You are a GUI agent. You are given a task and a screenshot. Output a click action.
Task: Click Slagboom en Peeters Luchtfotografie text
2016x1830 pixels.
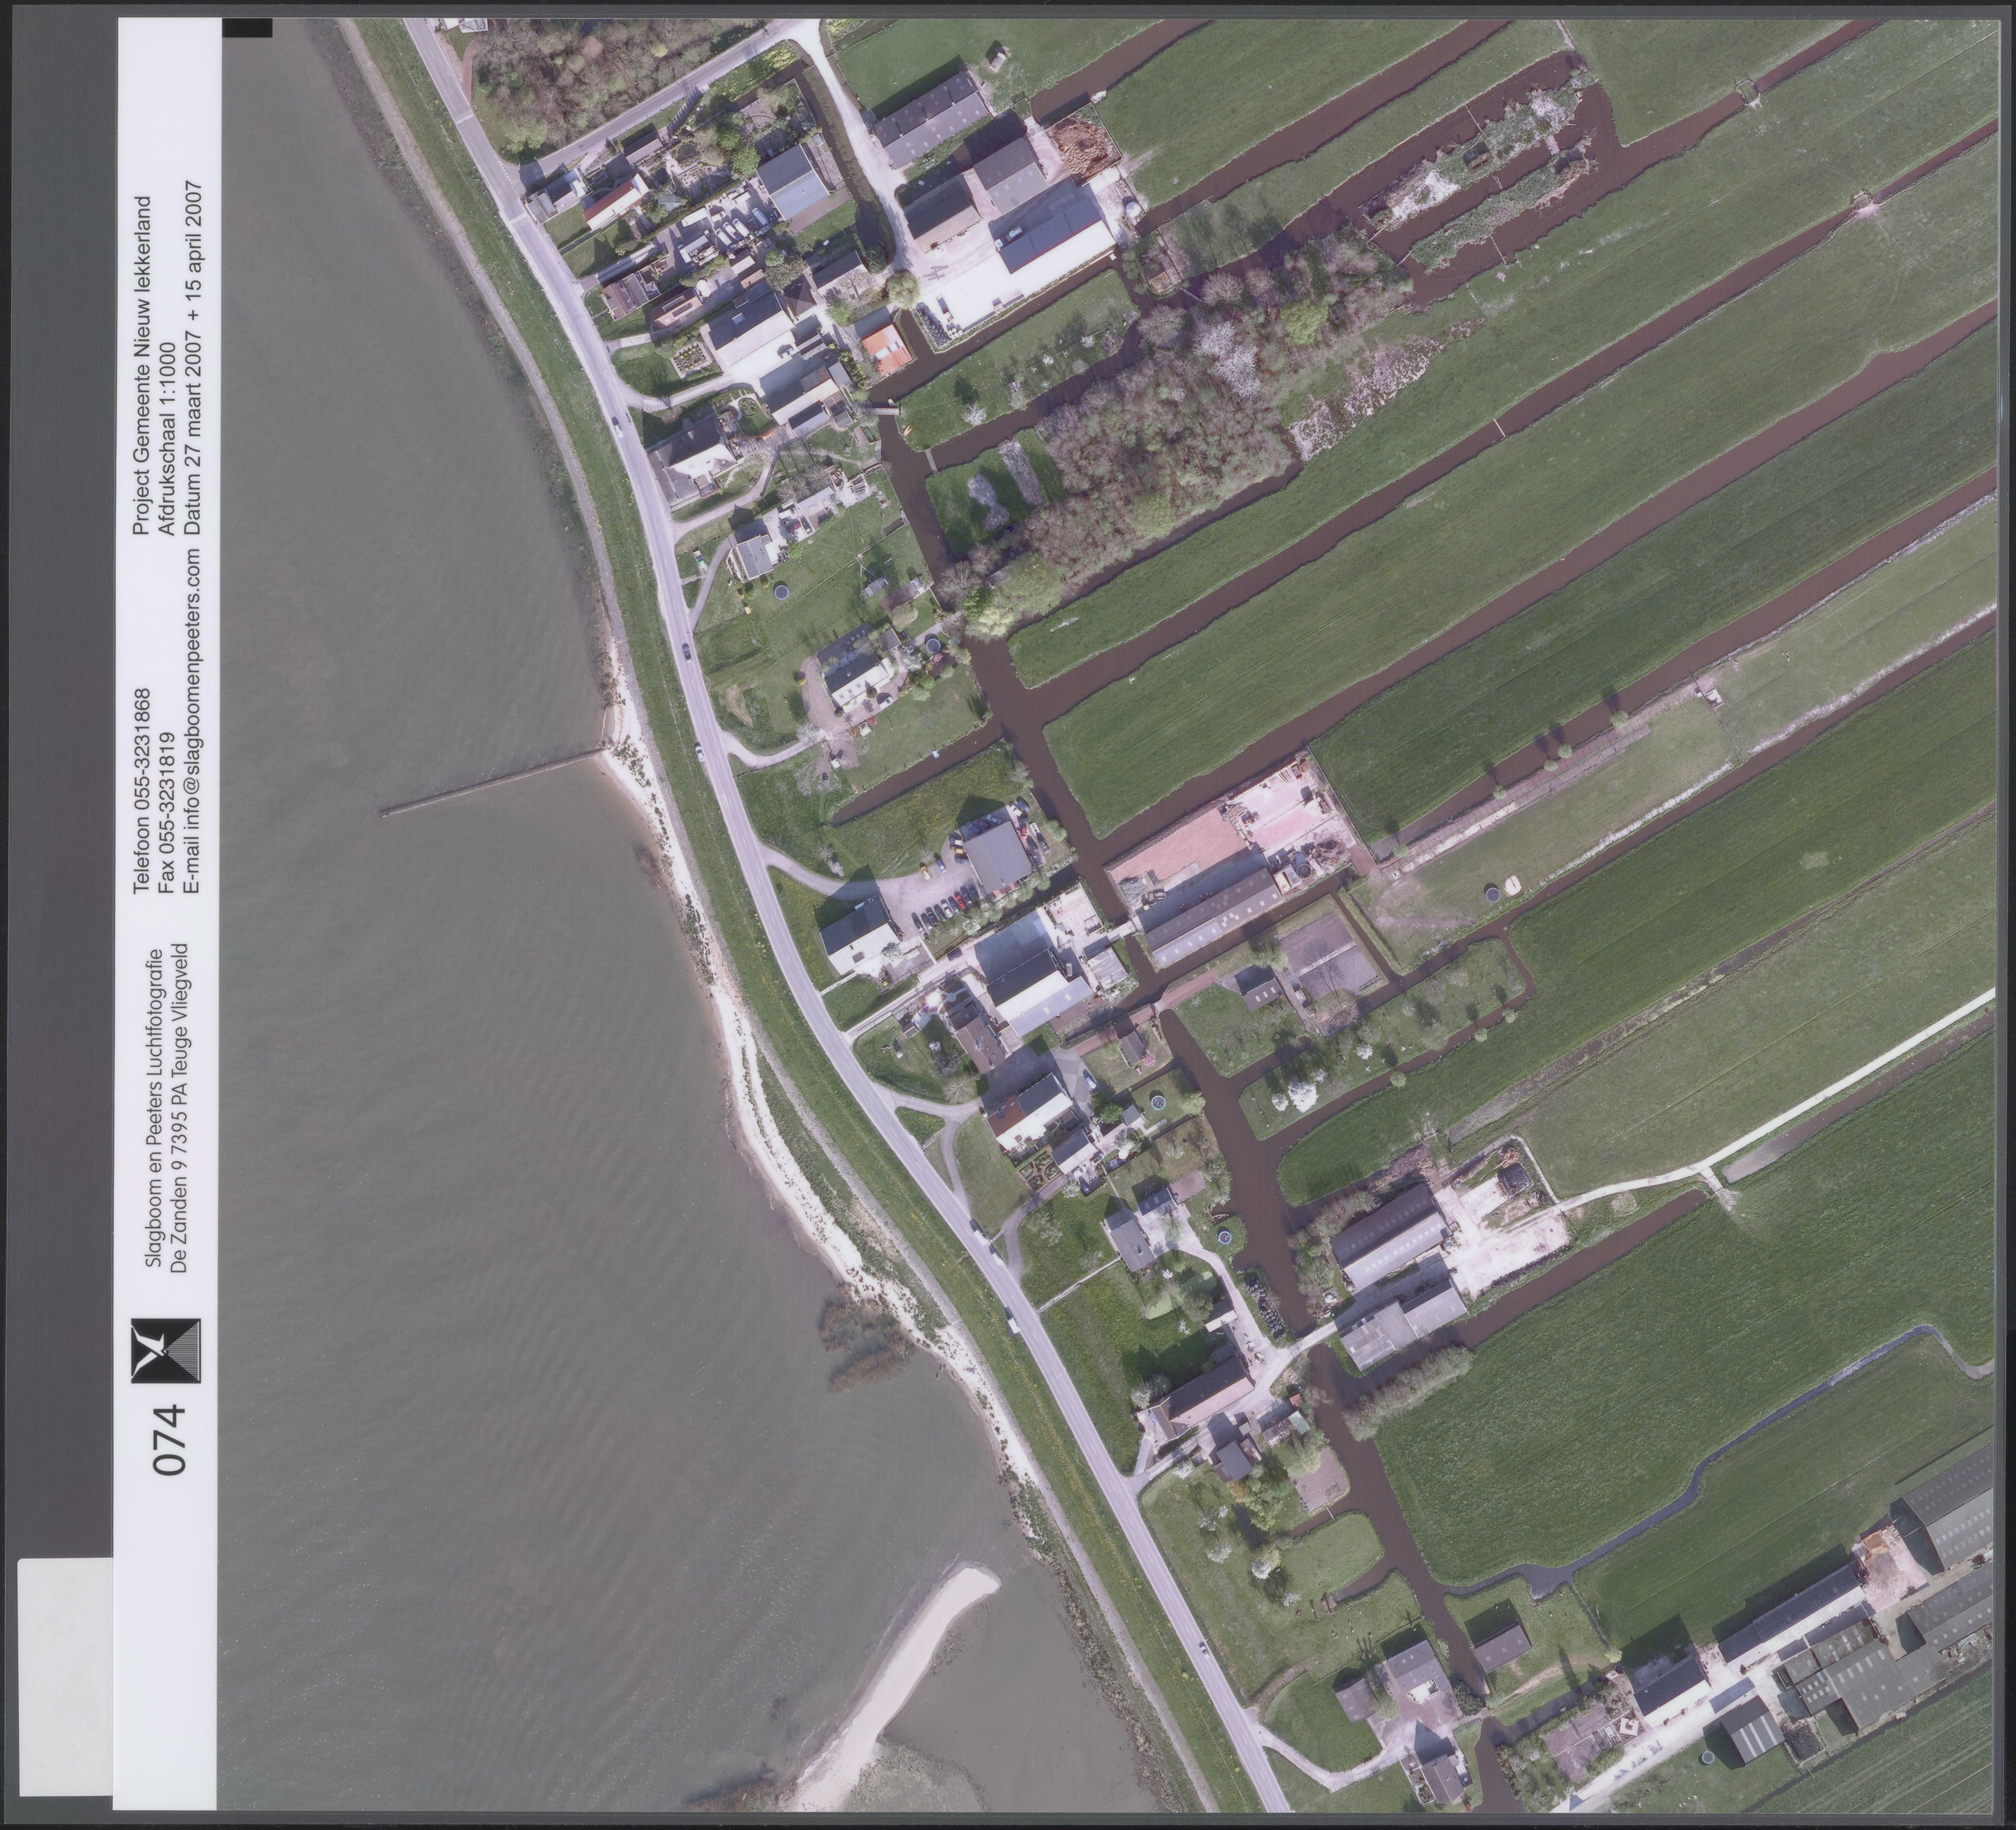154,1110
